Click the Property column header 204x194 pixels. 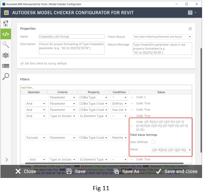pyautogui.click(x=94, y=92)
